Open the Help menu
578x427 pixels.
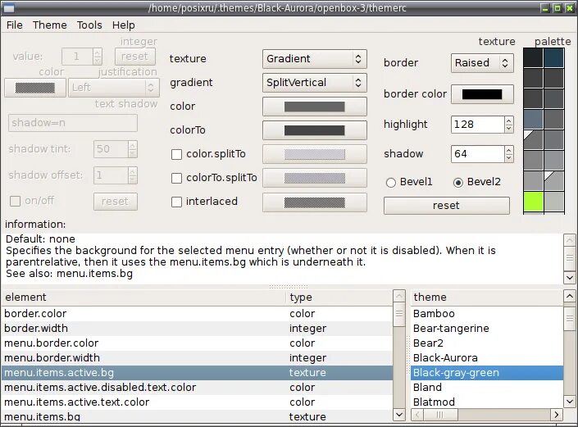point(124,25)
